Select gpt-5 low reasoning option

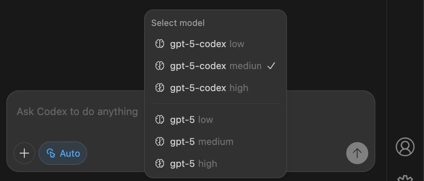[x=191, y=120]
